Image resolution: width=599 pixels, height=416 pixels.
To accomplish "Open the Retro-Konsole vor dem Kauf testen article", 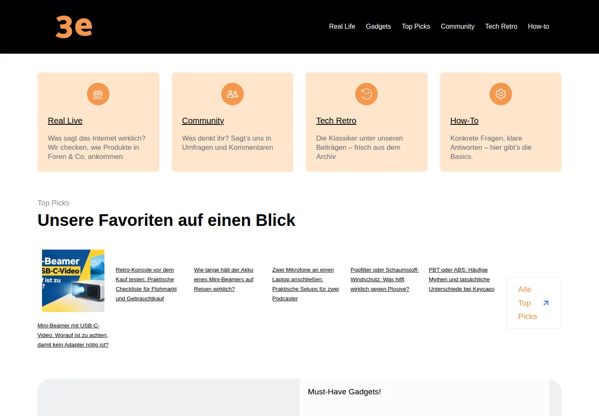I will coord(146,284).
